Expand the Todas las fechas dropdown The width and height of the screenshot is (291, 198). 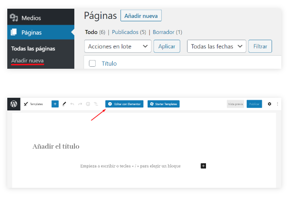(217, 46)
